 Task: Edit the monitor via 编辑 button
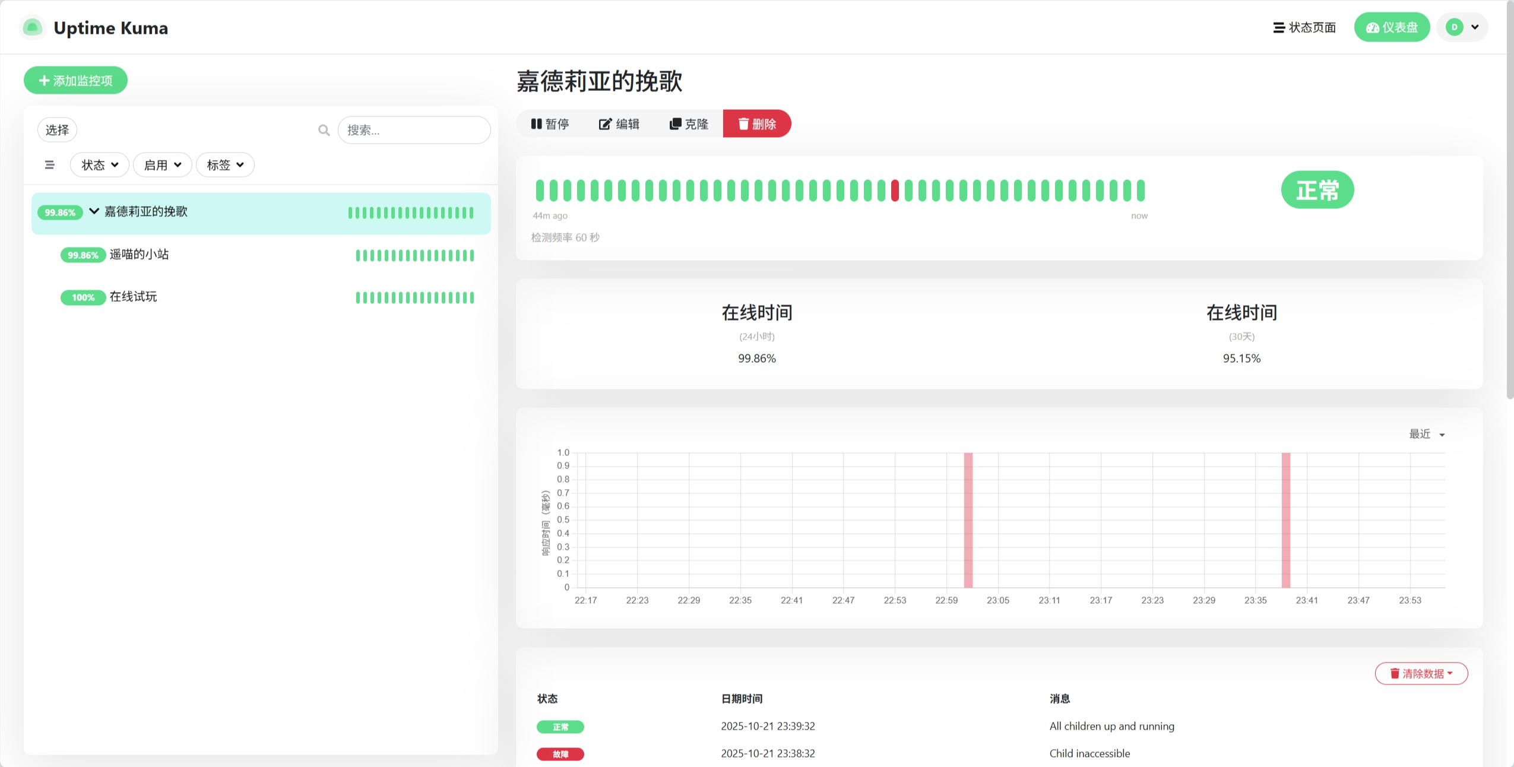tap(619, 123)
